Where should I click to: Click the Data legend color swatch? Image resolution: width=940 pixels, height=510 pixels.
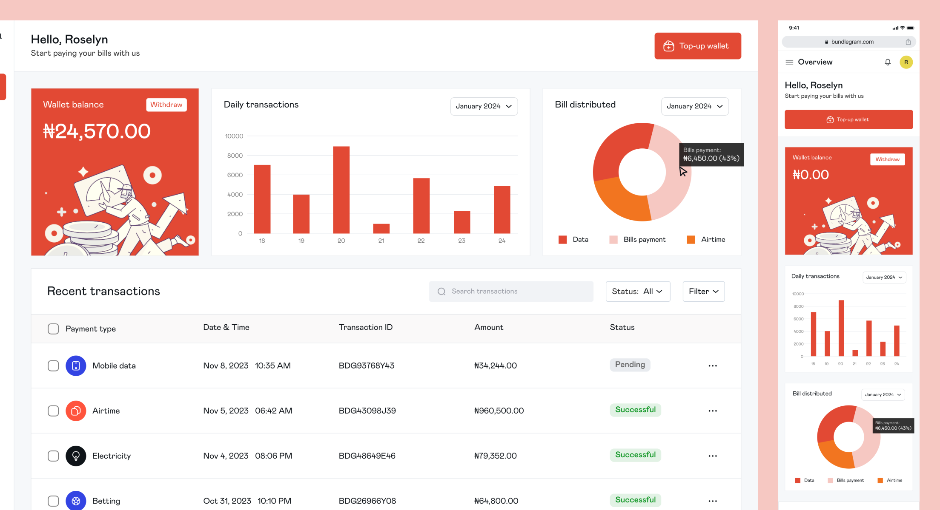[x=562, y=240]
